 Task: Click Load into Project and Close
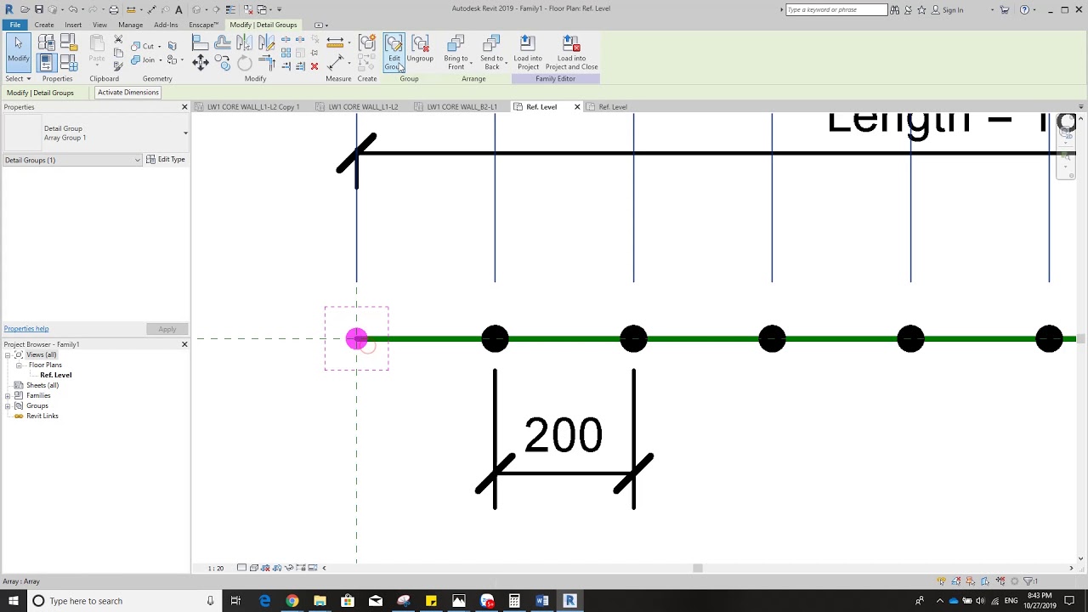(571, 53)
